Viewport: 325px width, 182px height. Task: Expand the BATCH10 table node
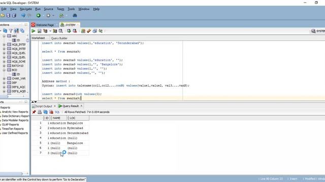pos(4,66)
